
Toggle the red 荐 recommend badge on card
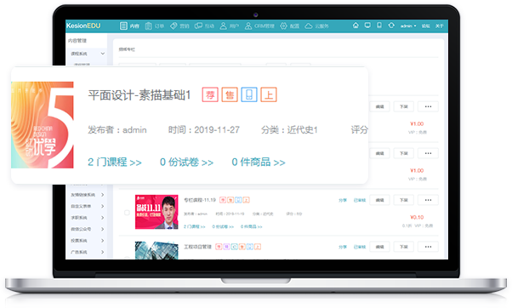click(210, 94)
